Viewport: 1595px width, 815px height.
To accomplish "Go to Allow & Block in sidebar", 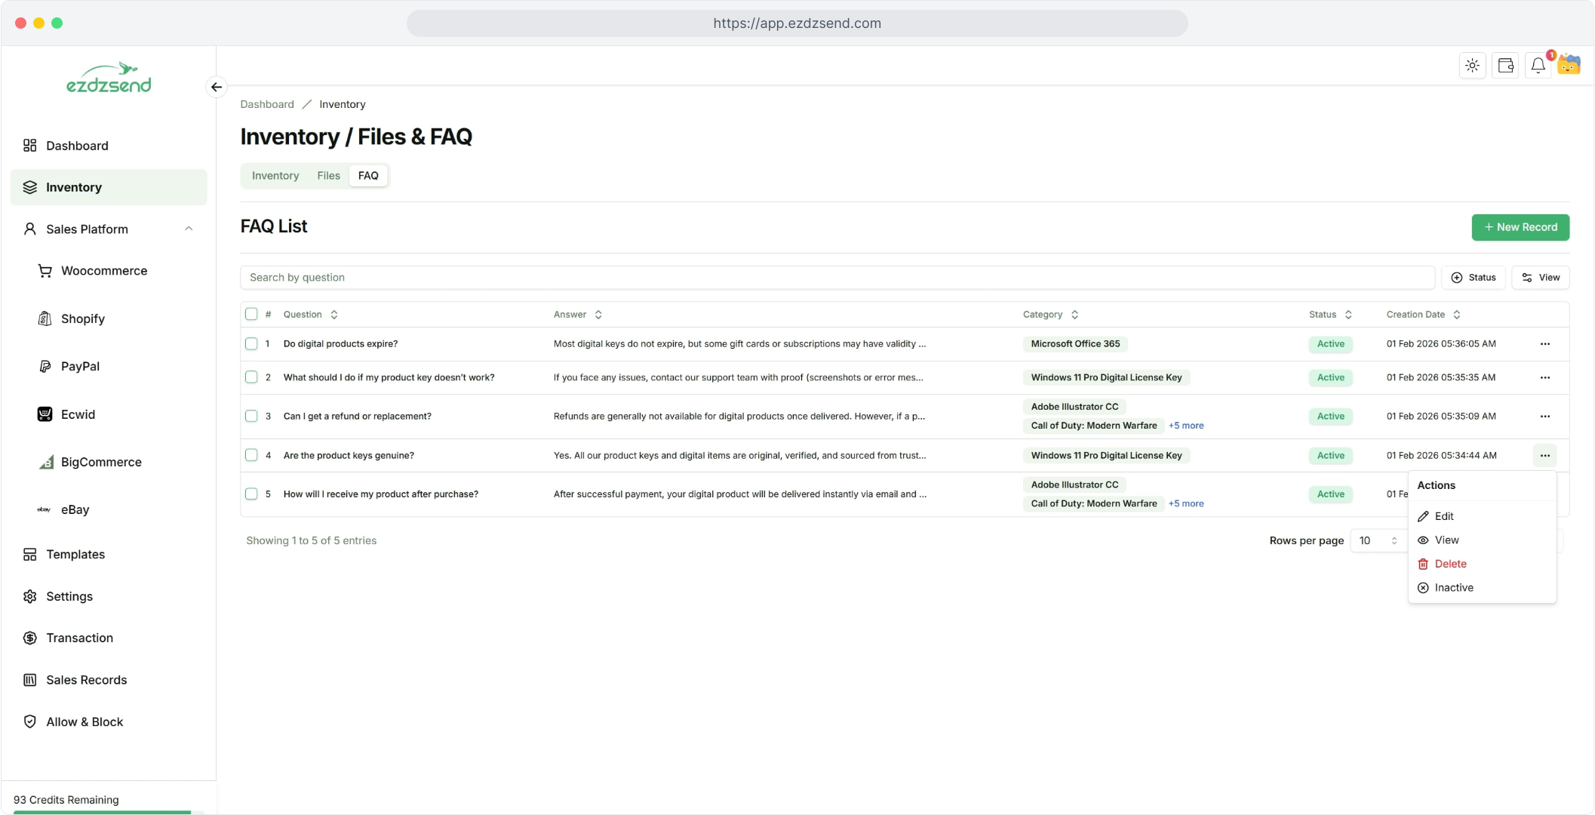I will coord(85,722).
